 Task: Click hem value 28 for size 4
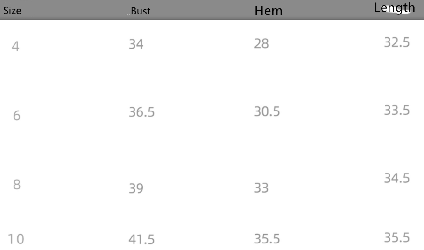[261, 44]
